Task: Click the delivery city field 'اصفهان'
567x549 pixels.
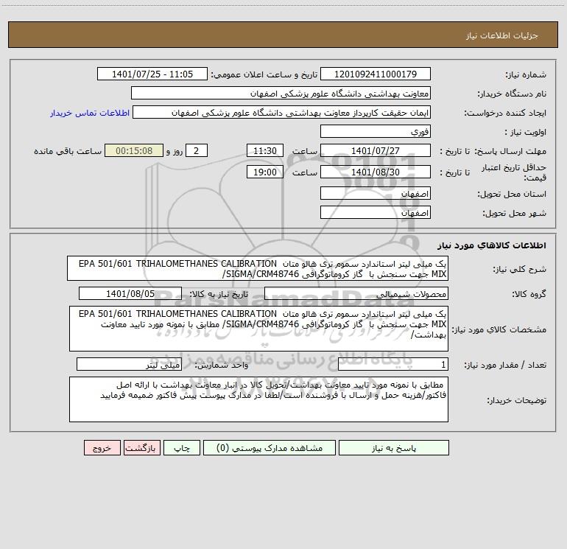Action: pyautogui.click(x=376, y=212)
